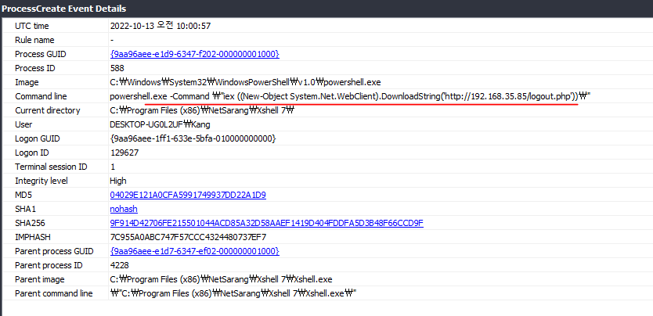The height and width of the screenshot is (316, 653).
Task: Select the Process ID value 588
Action: coord(117,68)
